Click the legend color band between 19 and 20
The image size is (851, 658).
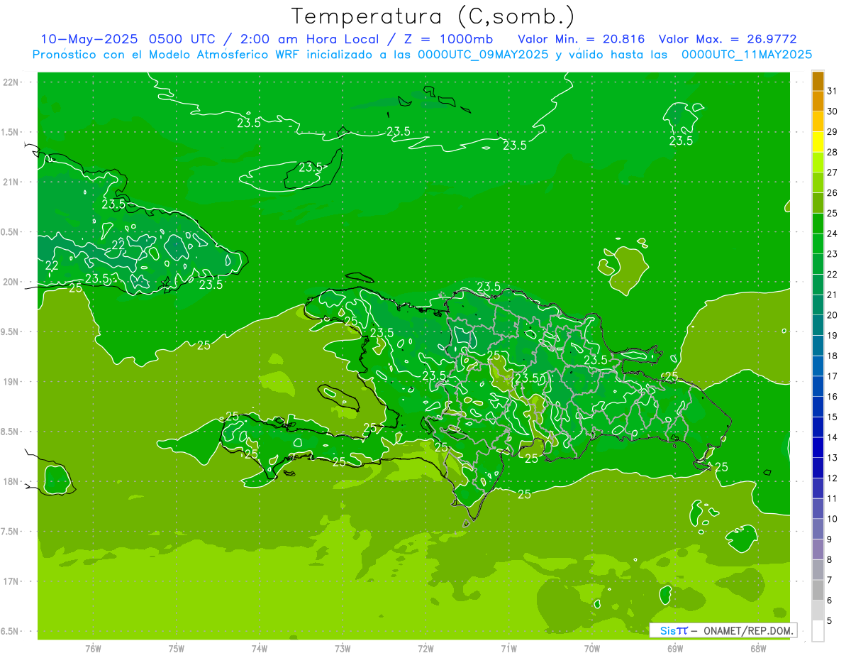(818, 325)
